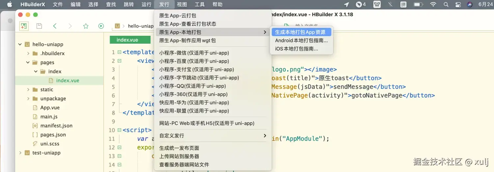Open the 编辑 menu
The width and height of the screenshot is (494, 172).
coord(75,4)
